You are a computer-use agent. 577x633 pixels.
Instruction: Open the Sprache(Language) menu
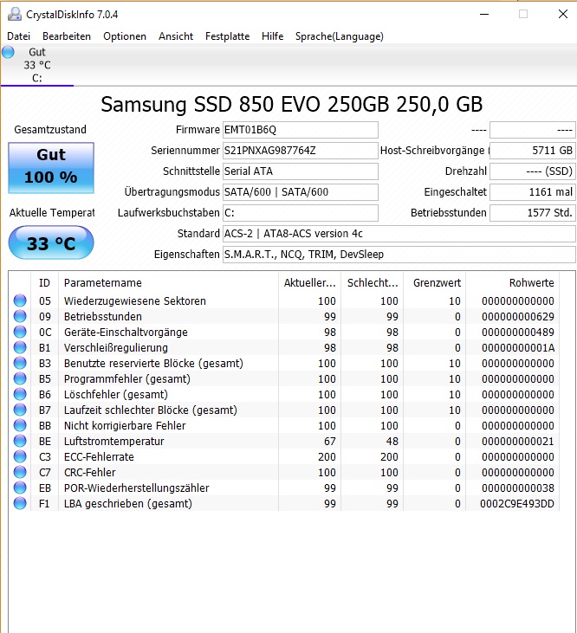point(339,36)
